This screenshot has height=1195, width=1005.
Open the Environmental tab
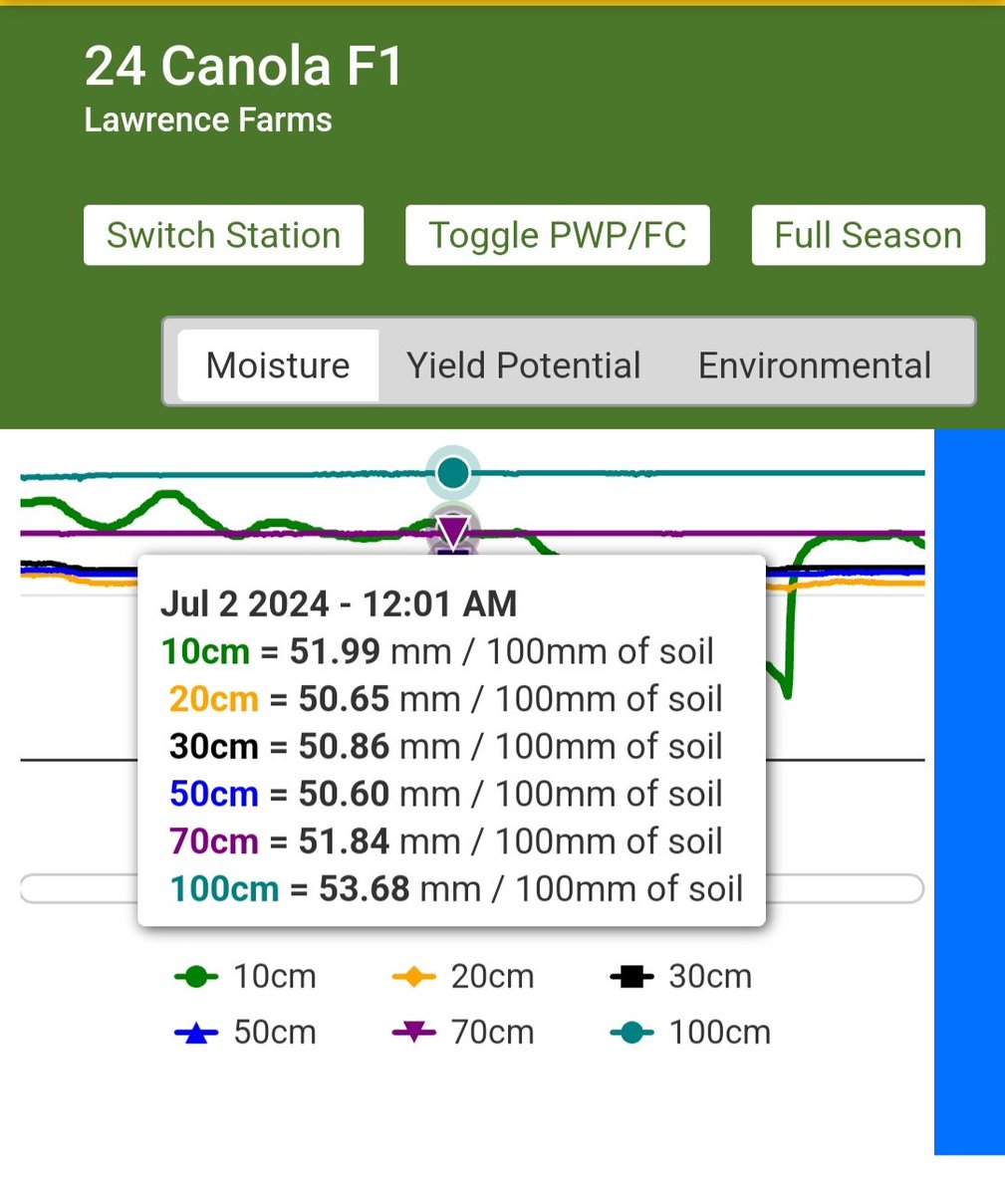click(x=815, y=365)
